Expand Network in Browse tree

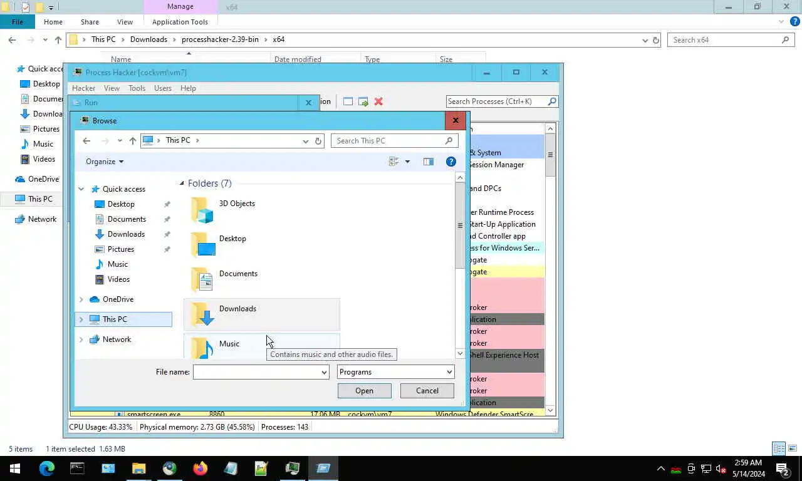click(x=81, y=339)
